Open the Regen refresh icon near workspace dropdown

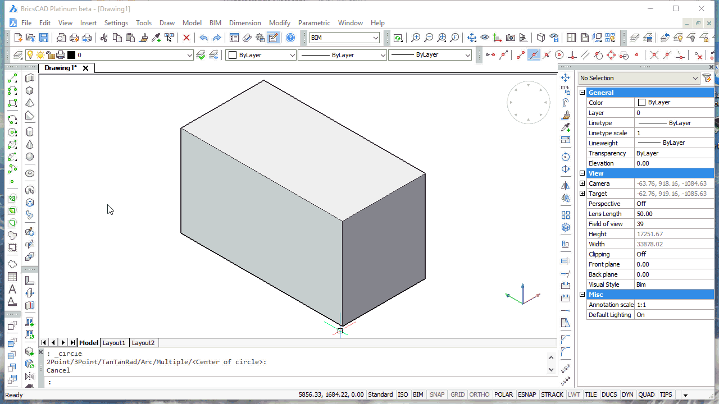398,38
